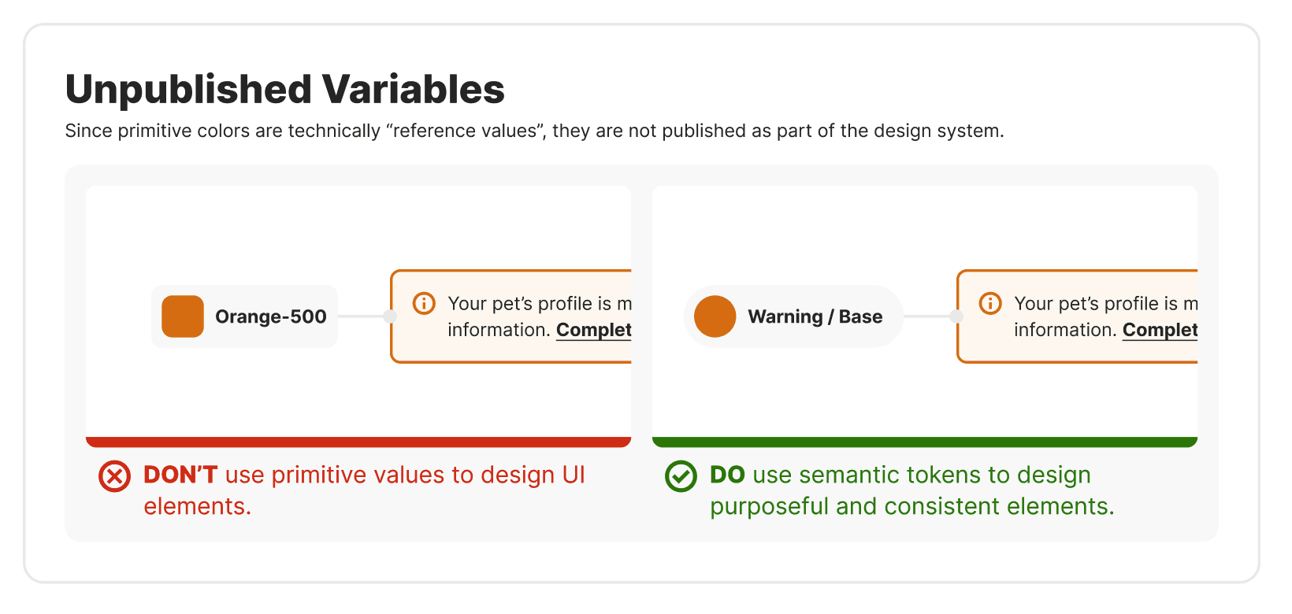
Task: Select the round Warning / Base color swatch
Action: point(715,316)
